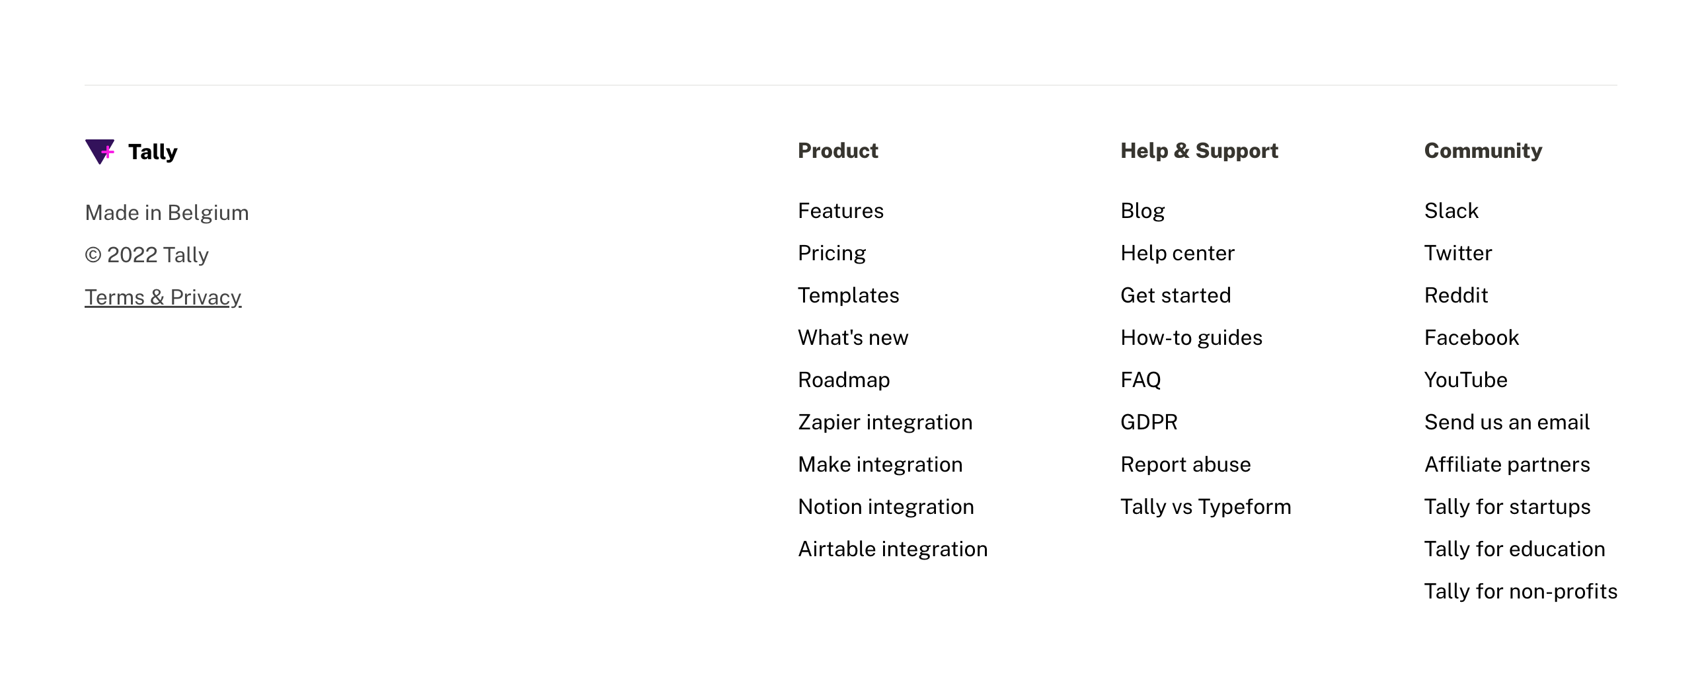Join the Slack community link
The height and width of the screenshot is (687, 1702).
(1451, 211)
